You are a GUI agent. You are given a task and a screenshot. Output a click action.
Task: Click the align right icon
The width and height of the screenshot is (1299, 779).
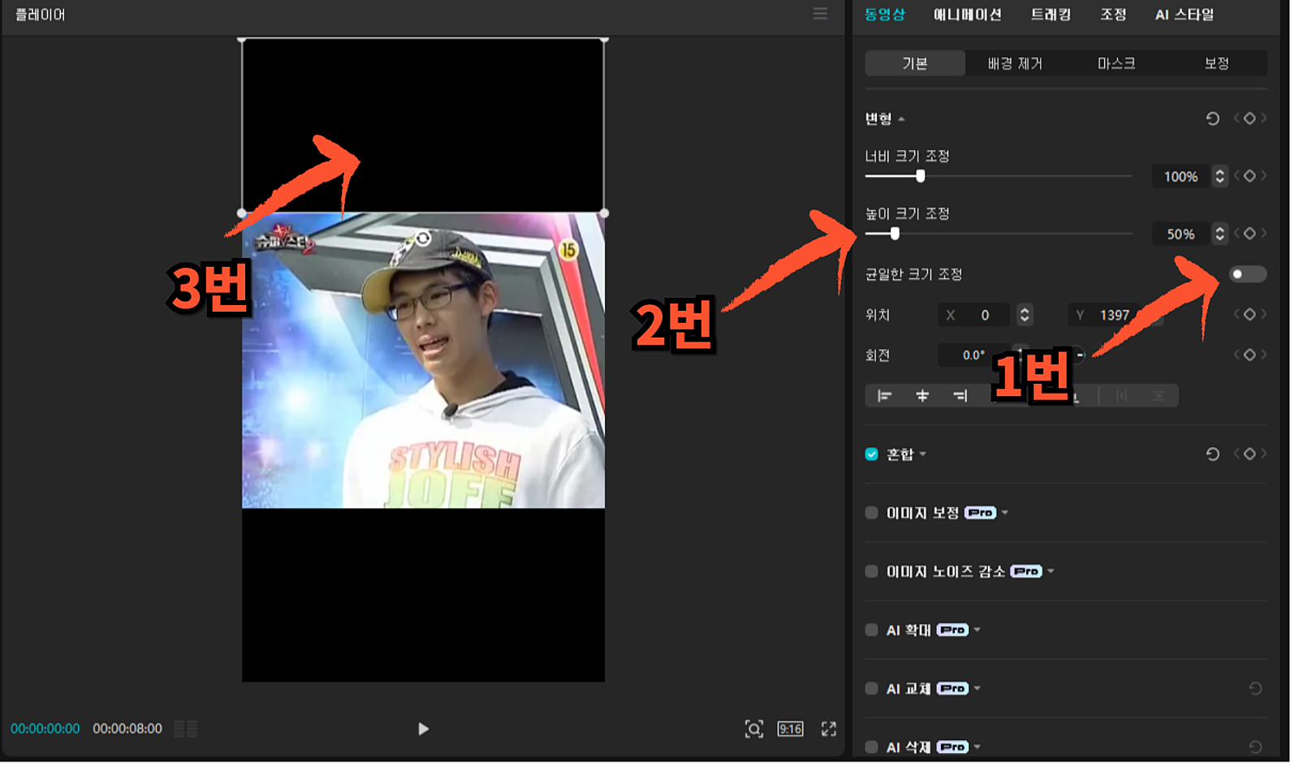coord(960,396)
